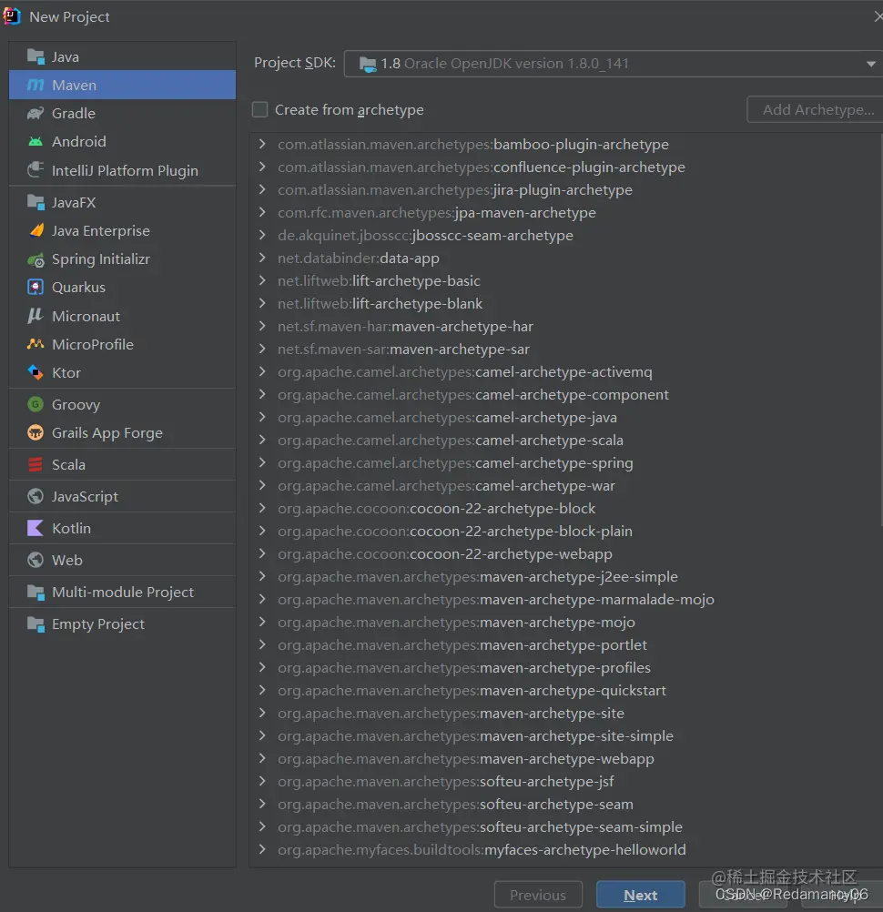Click the JavaFX folder icon
The height and width of the screenshot is (912, 883).
pos(36,202)
